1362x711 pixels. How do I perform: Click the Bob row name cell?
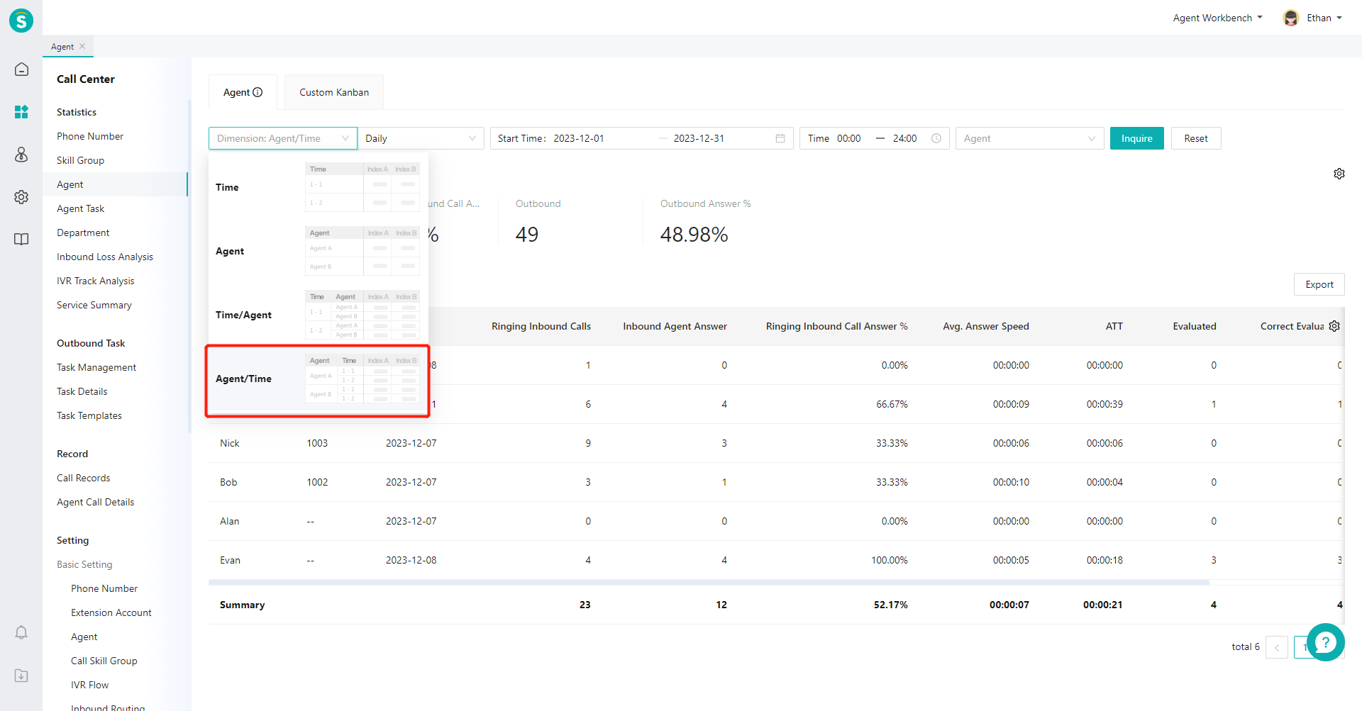click(x=228, y=482)
